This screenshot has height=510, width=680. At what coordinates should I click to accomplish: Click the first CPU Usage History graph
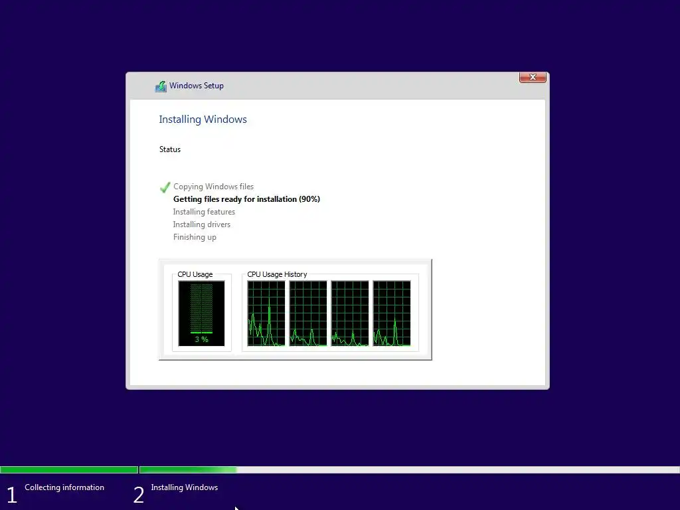(266, 313)
